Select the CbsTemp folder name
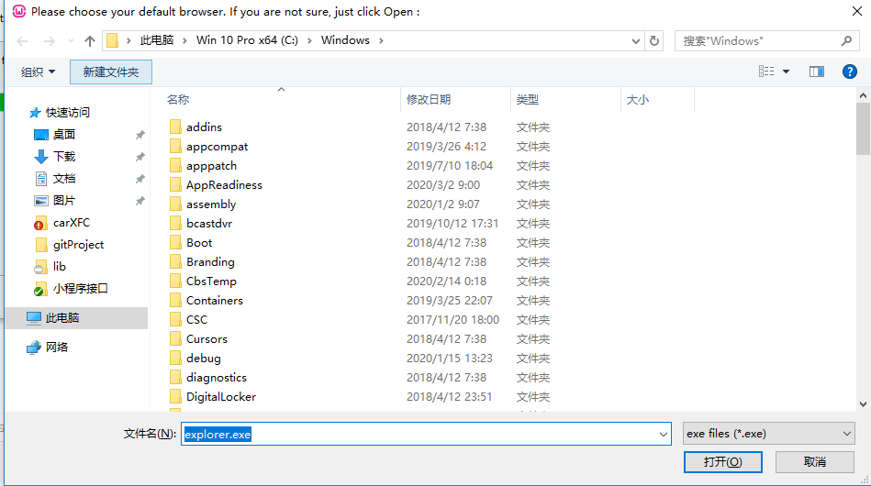The width and height of the screenshot is (871, 486). (212, 282)
